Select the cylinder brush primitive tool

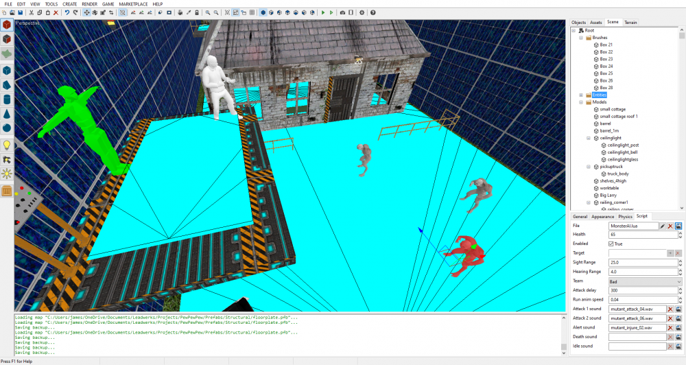[7, 100]
